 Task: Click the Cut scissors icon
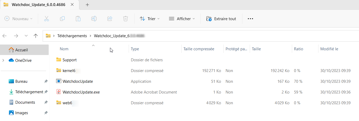(47, 19)
